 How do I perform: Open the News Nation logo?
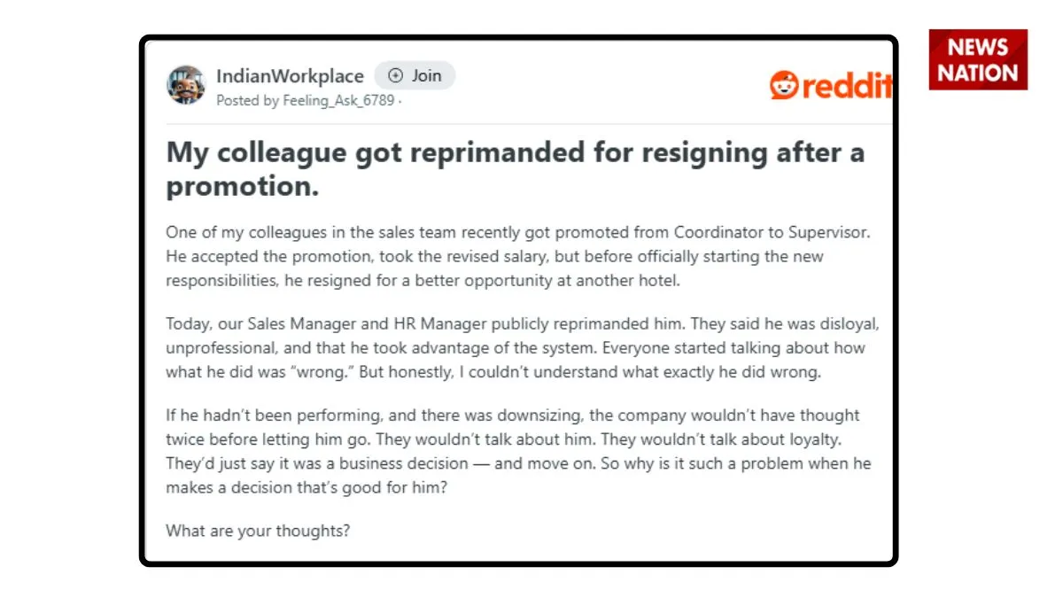click(978, 59)
